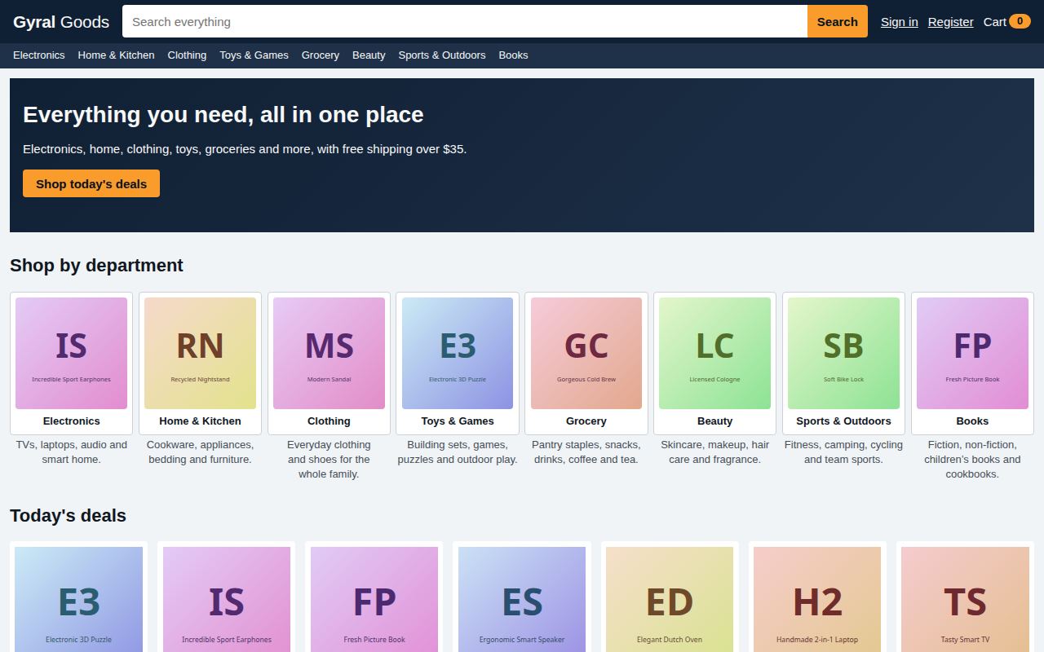Go to Grocery in the navigation bar
The width and height of the screenshot is (1044, 652).
coord(321,55)
